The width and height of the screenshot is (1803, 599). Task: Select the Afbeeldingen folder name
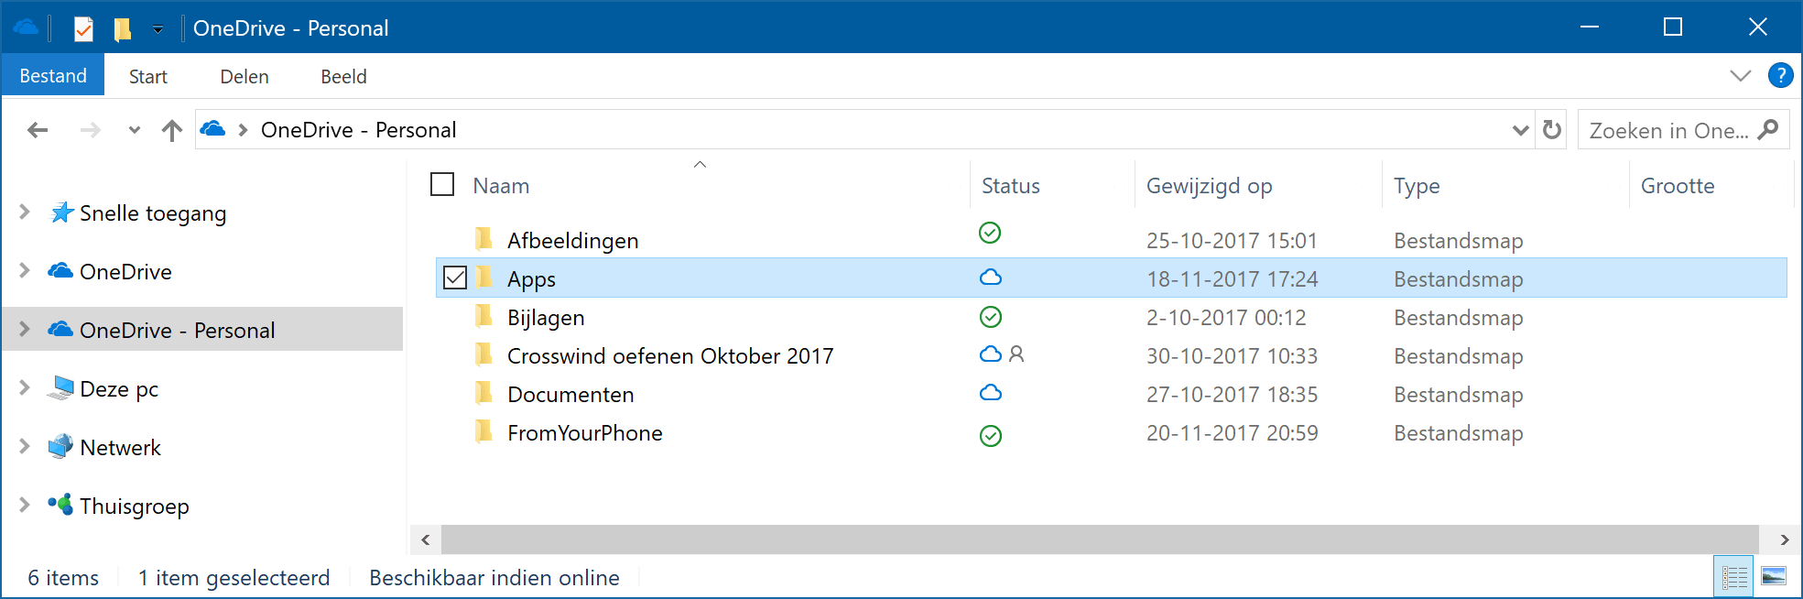(x=573, y=241)
